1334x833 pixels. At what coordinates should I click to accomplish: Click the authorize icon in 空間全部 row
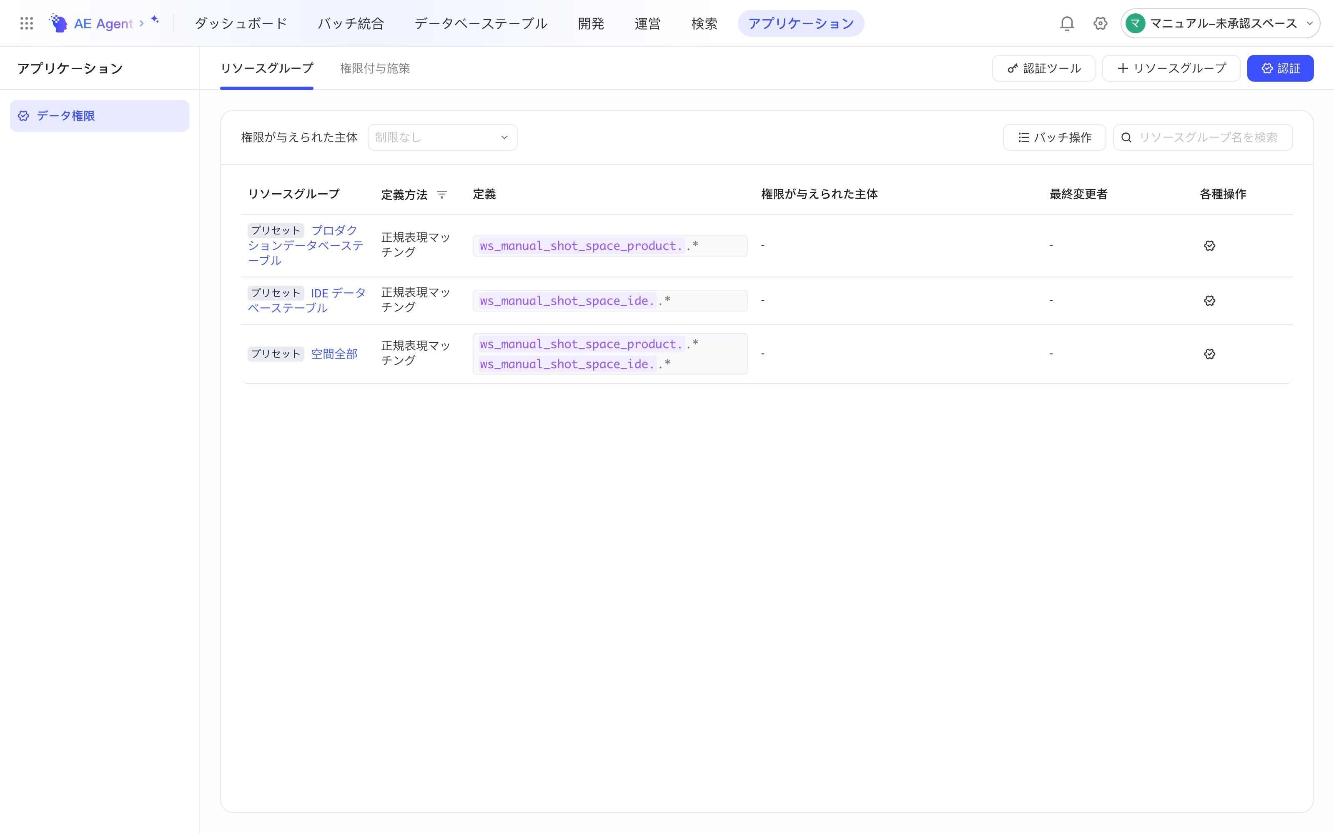pos(1209,354)
